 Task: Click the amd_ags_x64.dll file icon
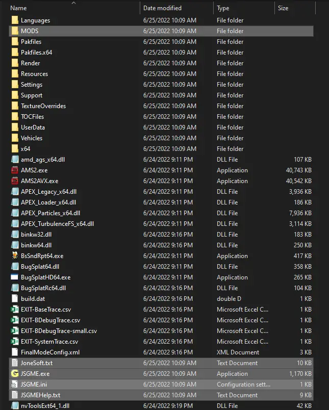pyautogui.click(x=15, y=160)
